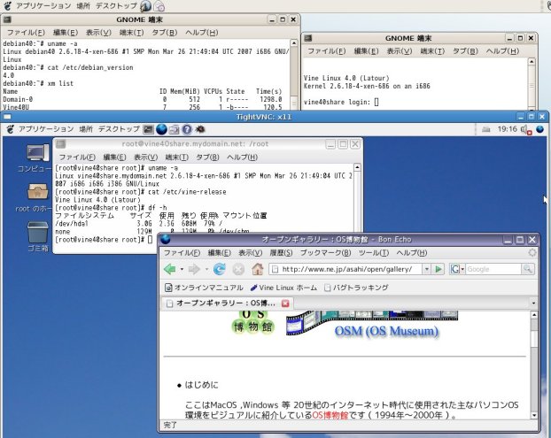
Task: Click the 19:16 clock in VNC panel
Action: (x=508, y=129)
